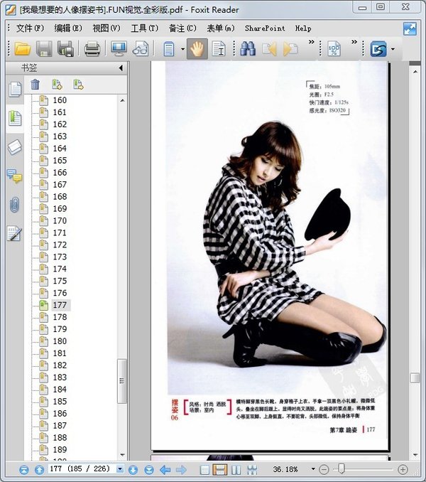Open the page number dropdown
Screen dimensions: 426x482
[x=120, y=470]
